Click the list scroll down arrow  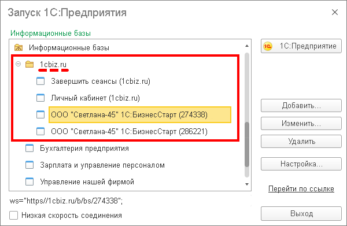pos(247,184)
